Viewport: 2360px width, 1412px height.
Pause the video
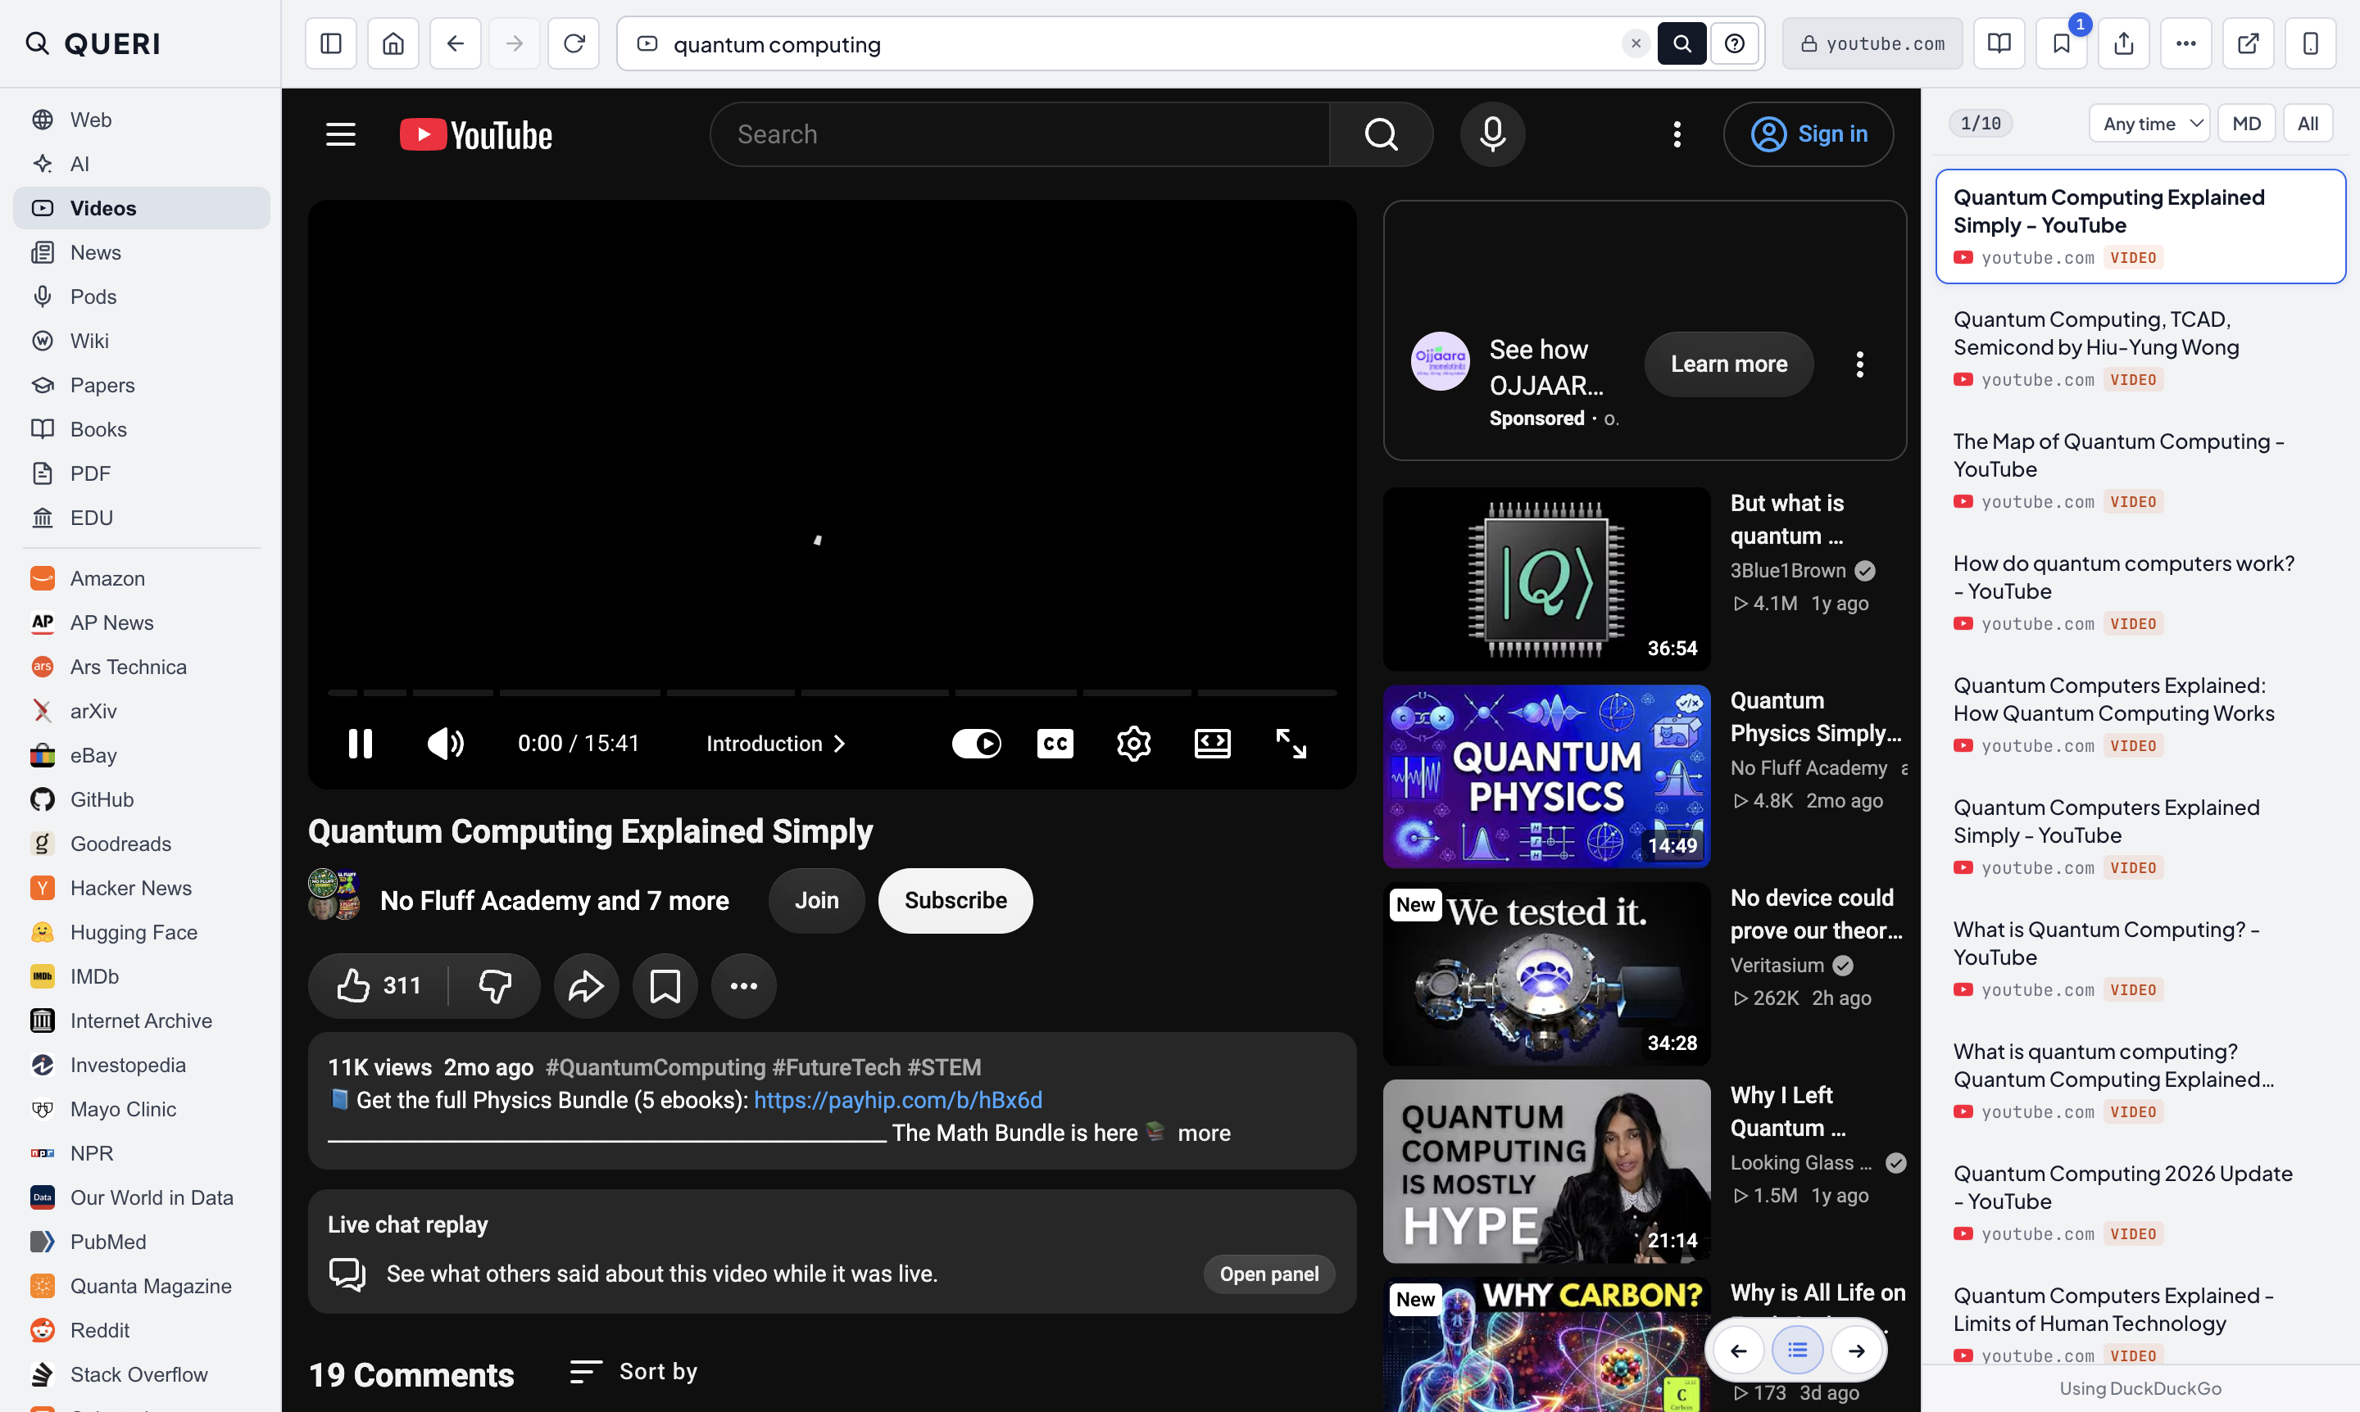click(360, 743)
